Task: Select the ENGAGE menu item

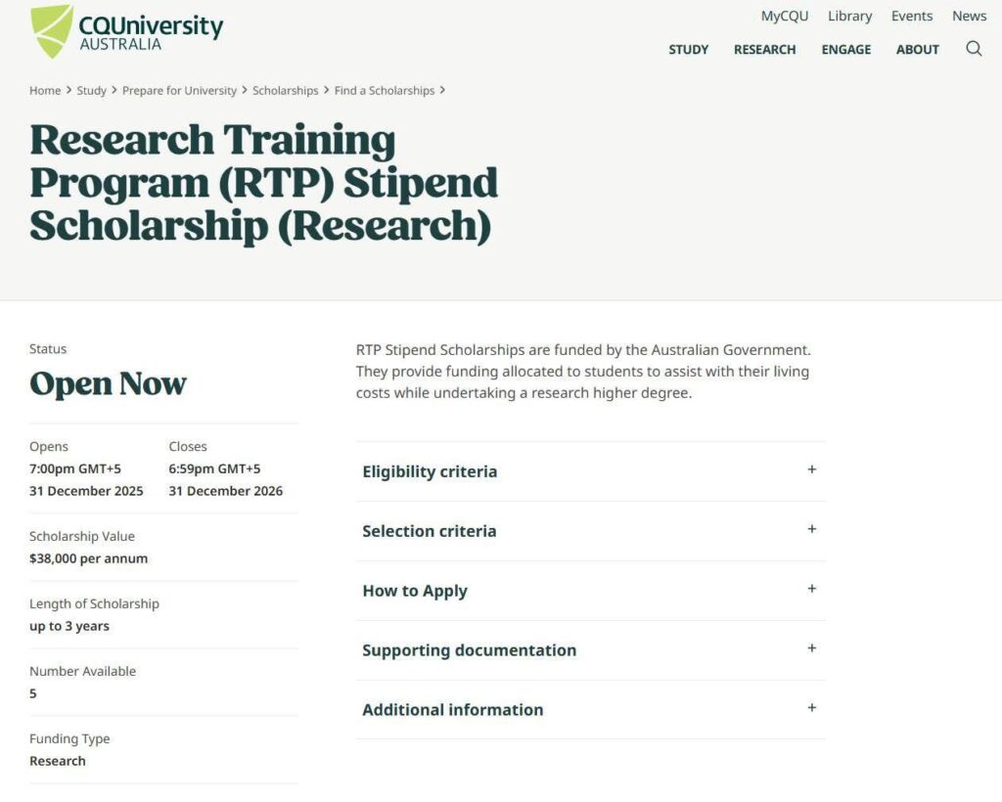Action: (x=845, y=50)
